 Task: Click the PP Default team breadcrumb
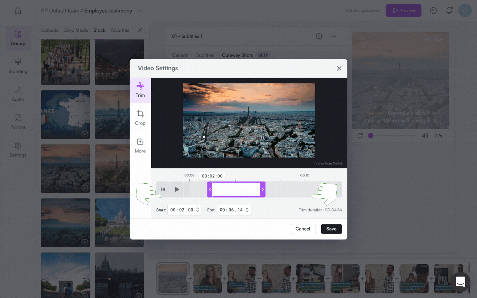(x=60, y=10)
